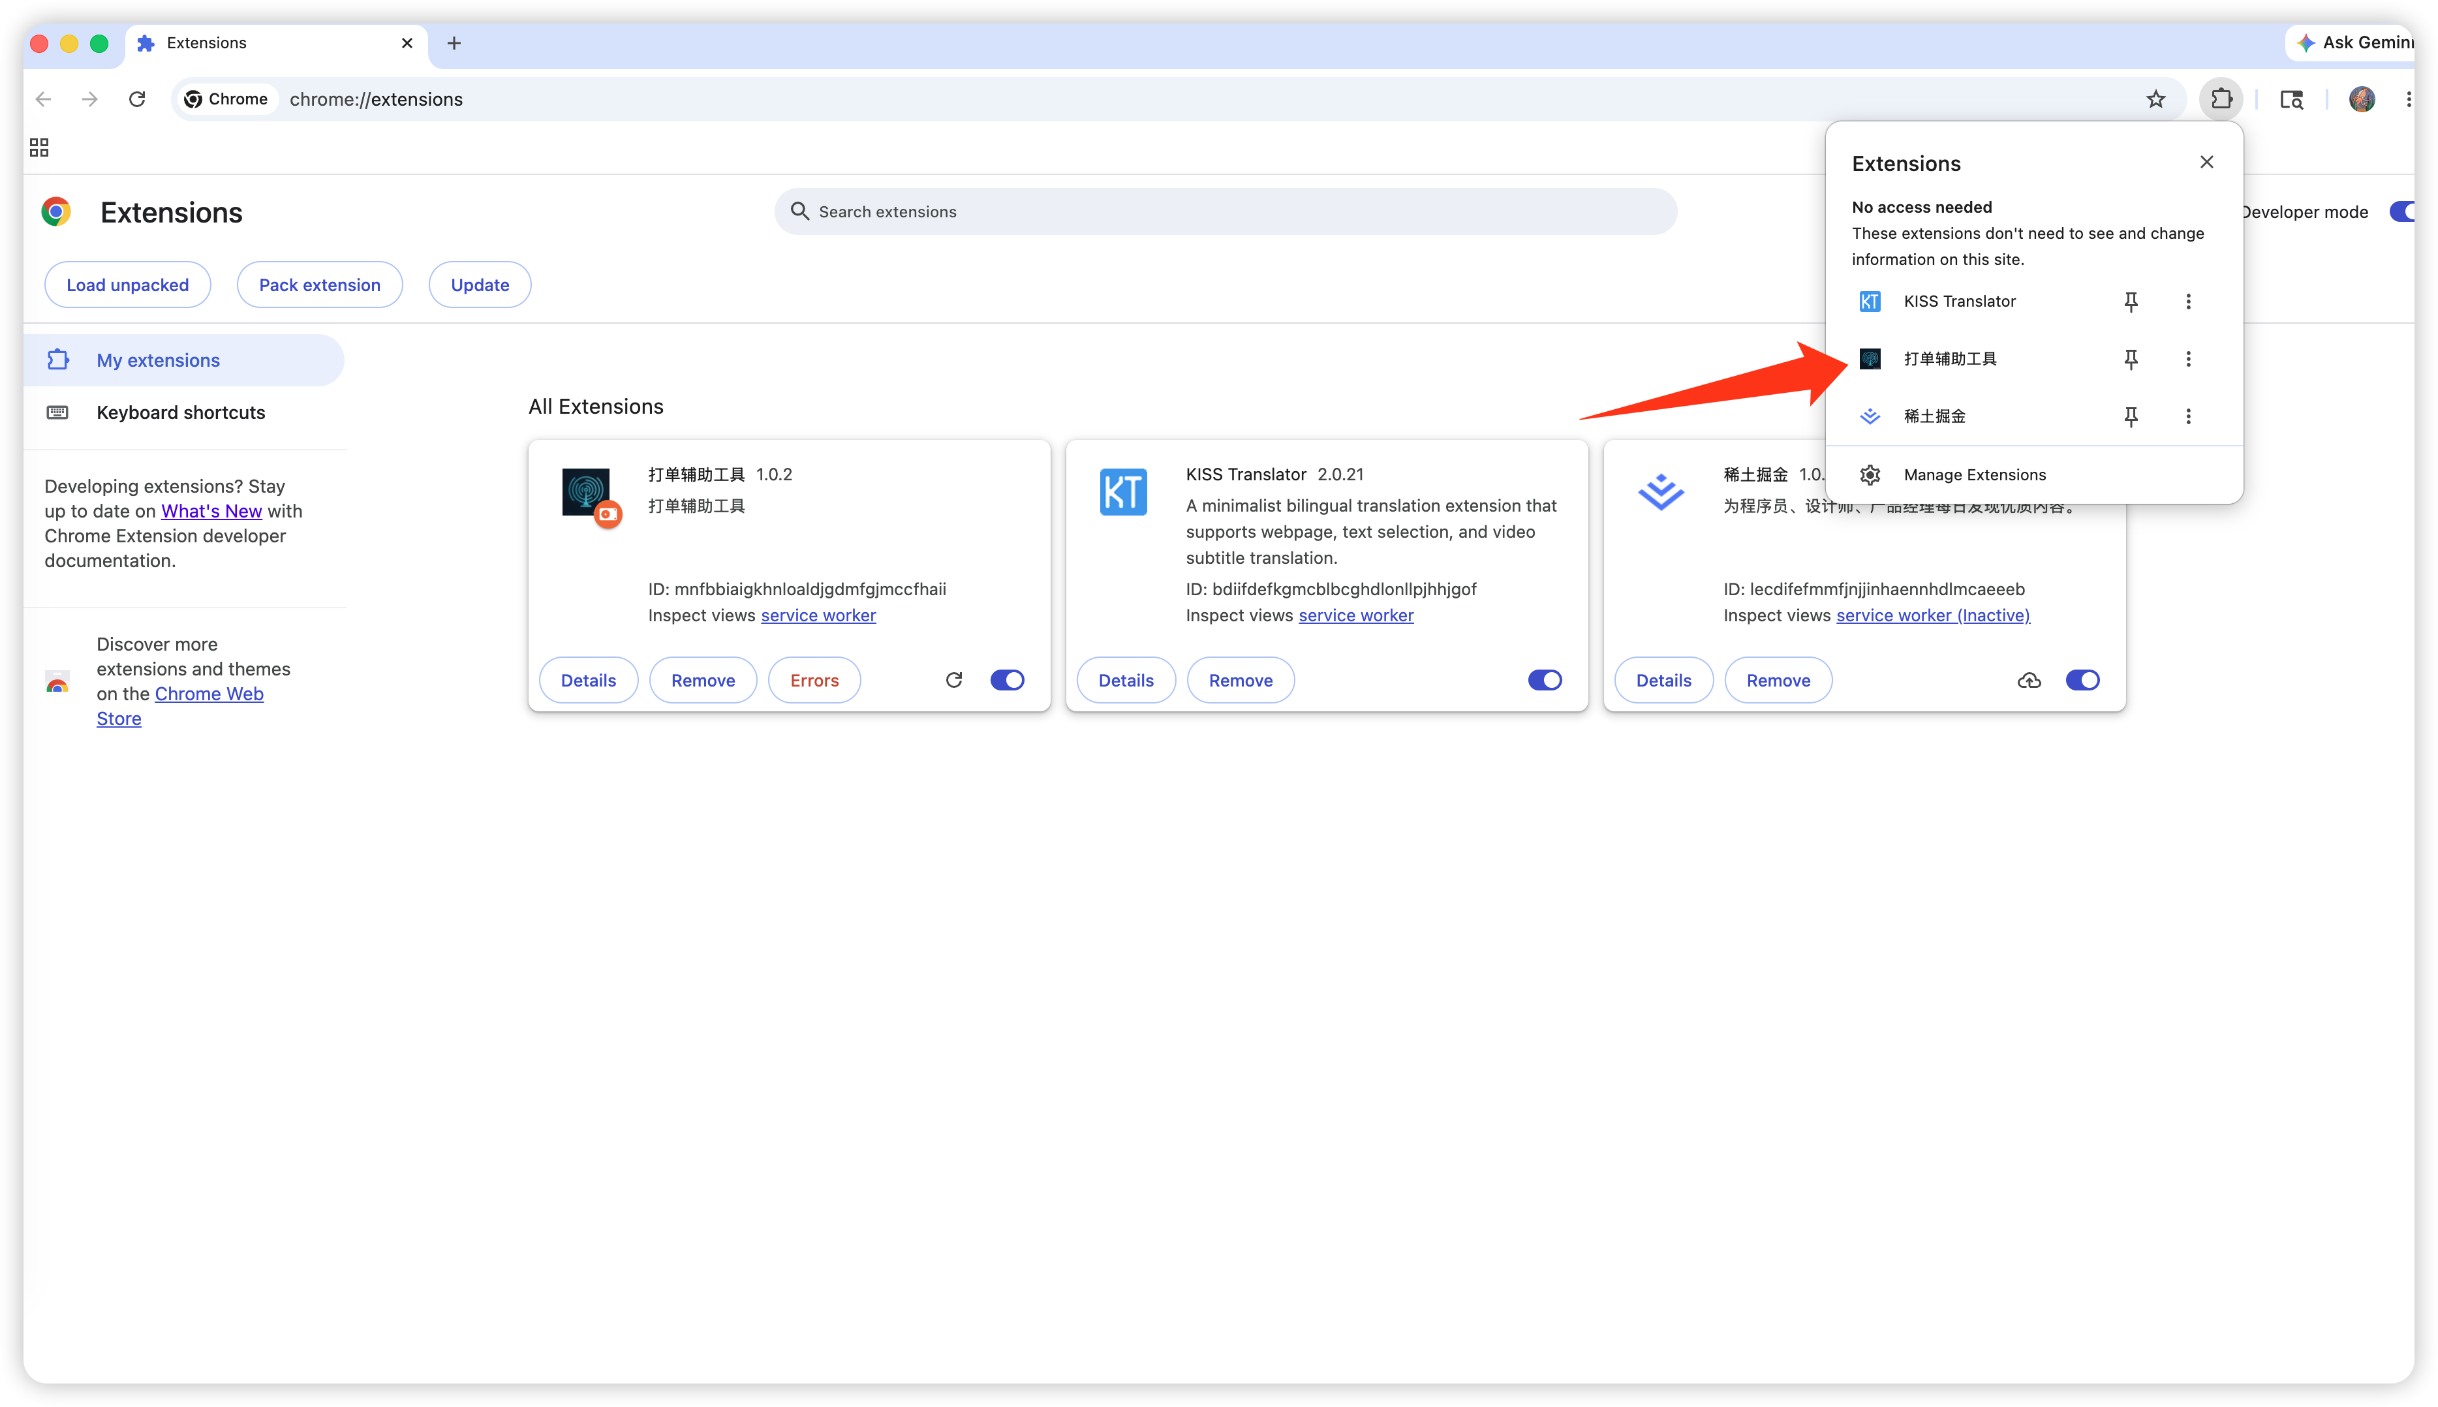Viewport: 2438px width, 1407px height.
Task: Remove the 稀土掘金 extension
Action: click(1778, 680)
